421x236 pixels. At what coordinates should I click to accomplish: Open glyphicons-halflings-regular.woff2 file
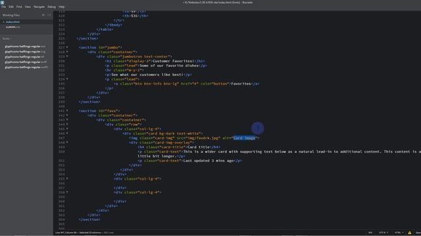click(x=26, y=67)
